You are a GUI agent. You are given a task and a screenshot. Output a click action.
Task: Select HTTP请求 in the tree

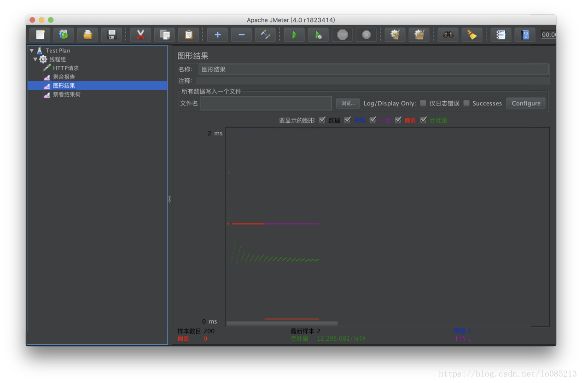tap(66, 68)
